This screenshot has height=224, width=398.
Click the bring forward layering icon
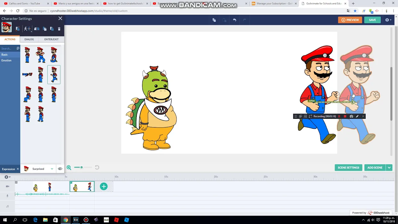45,29
